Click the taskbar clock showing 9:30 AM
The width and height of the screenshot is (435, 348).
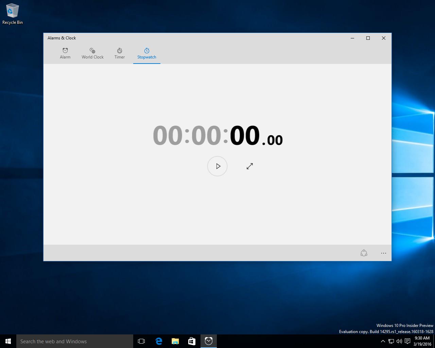422,341
